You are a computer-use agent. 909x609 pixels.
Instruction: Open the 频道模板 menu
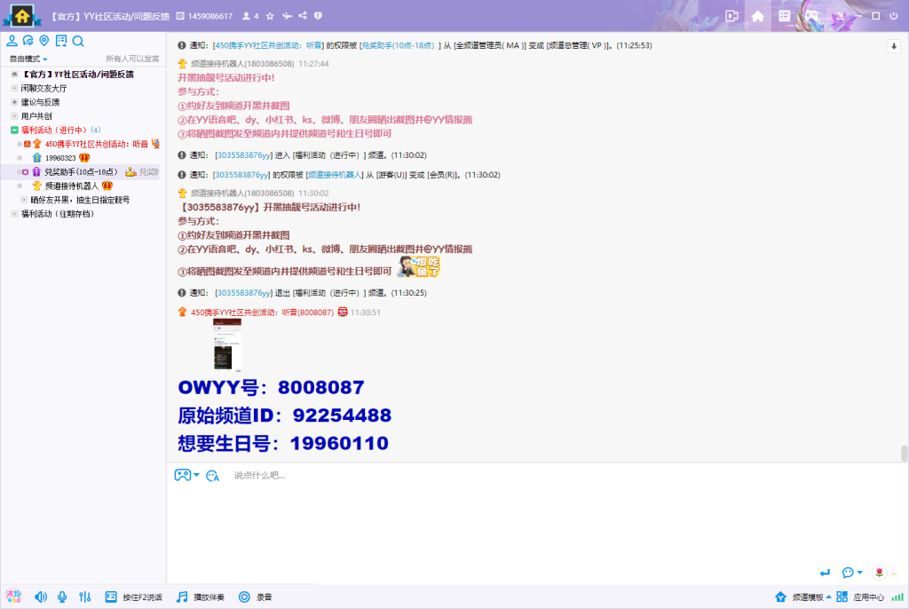(x=803, y=597)
